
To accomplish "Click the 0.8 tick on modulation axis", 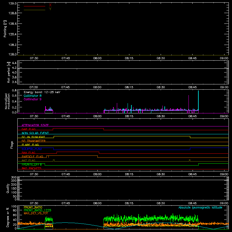I will click(14, 90).
